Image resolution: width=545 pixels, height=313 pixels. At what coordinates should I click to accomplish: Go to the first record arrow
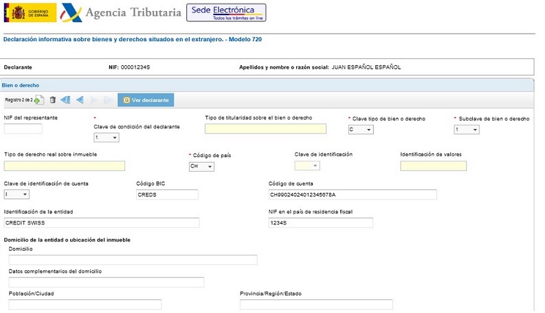pos(65,100)
